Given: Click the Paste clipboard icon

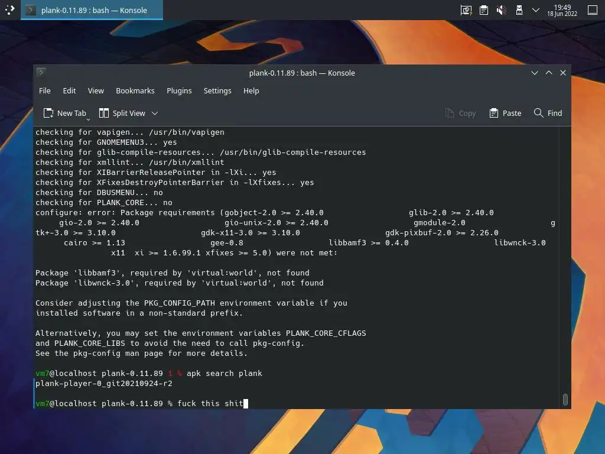Looking at the screenshot, I should click(493, 113).
